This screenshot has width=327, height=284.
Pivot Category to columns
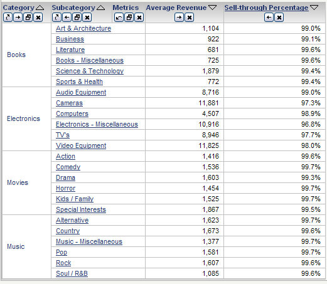click(x=8, y=18)
